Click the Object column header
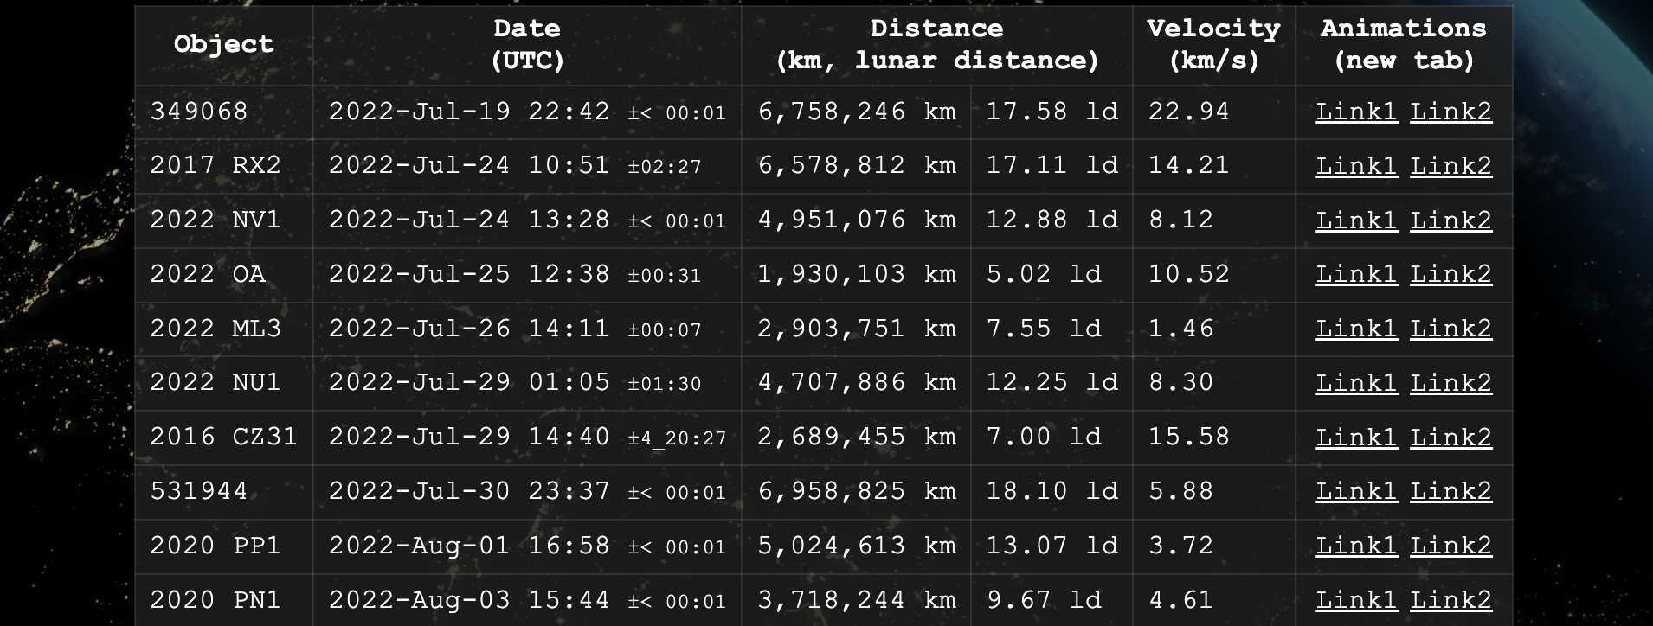 (x=223, y=44)
